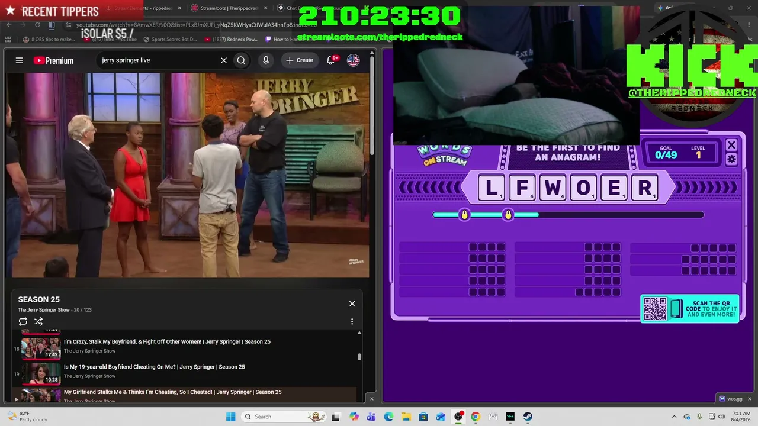This screenshot has height=426, width=758.
Task: Click the taskbar Search box
Action: click(284, 417)
